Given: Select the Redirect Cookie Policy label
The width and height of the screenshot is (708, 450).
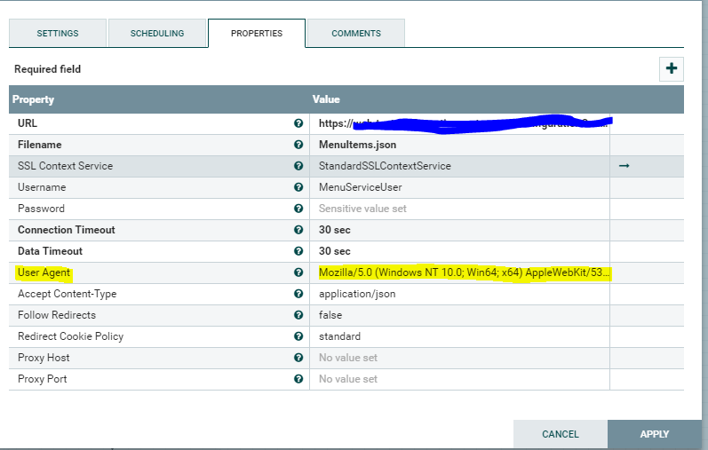Looking at the screenshot, I should point(70,336).
